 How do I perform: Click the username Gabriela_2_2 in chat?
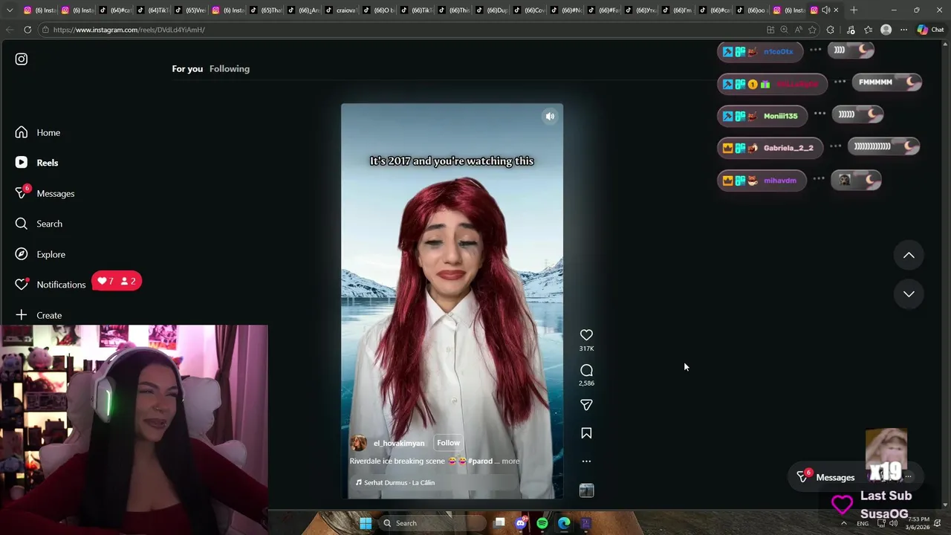click(x=788, y=148)
